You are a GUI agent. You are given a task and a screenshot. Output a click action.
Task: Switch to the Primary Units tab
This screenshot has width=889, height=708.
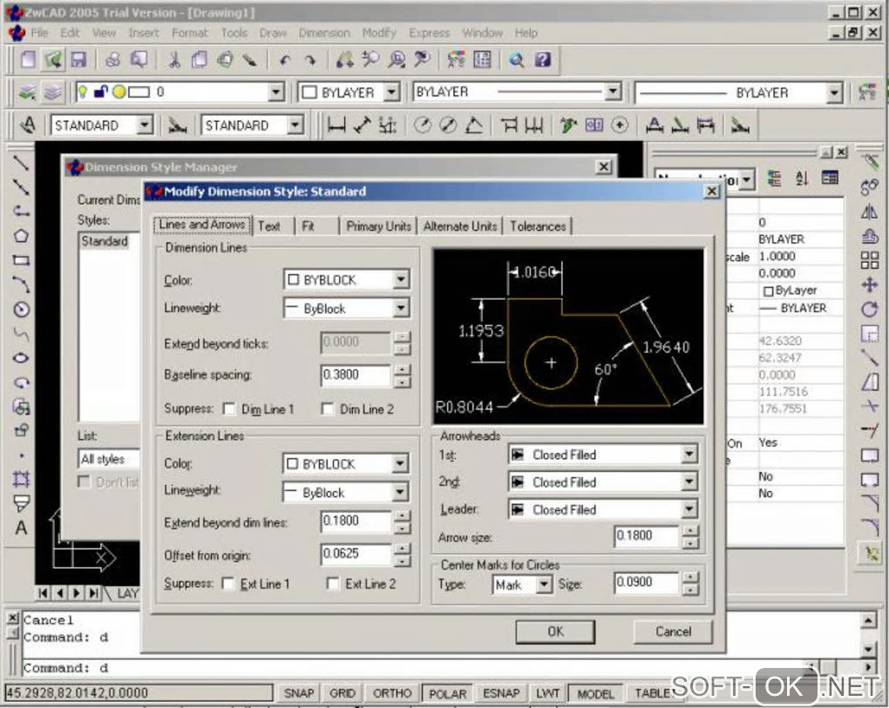[x=378, y=226]
